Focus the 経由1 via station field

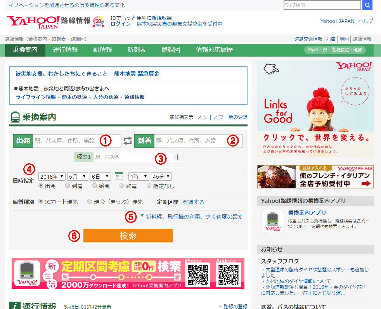pos(133,157)
